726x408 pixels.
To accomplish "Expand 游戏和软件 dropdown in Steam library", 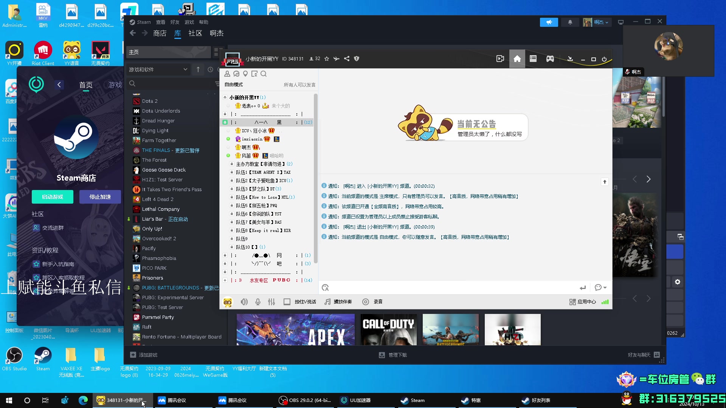I will (158, 69).
